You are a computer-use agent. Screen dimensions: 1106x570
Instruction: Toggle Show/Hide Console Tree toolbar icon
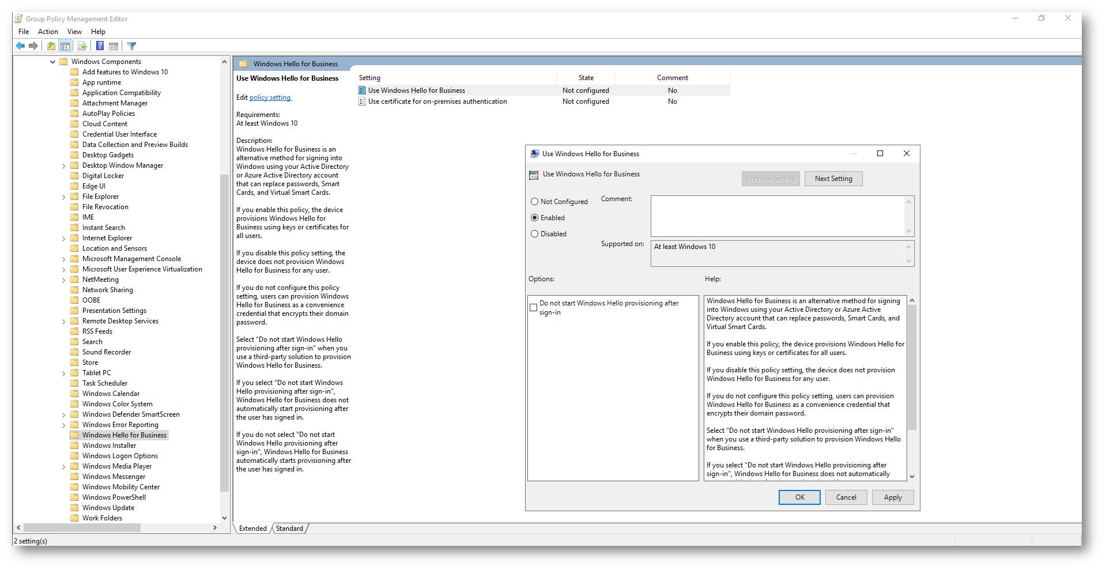(x=65, y=46)
